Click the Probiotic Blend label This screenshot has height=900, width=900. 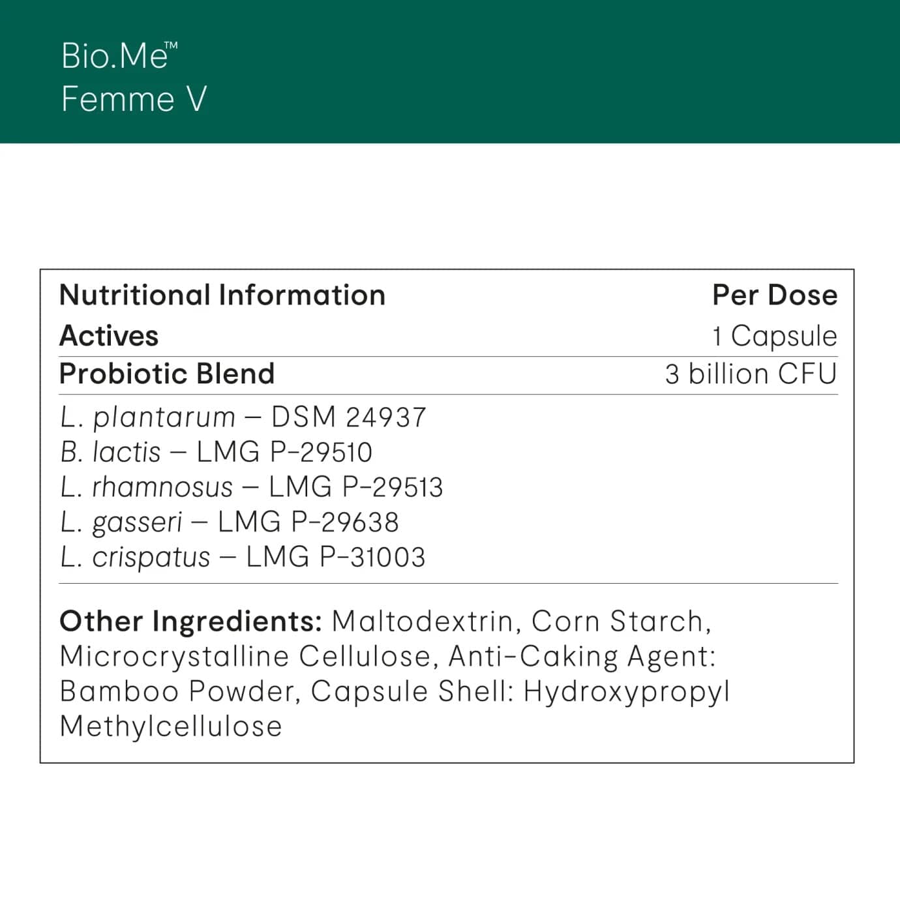click(x=167, y=374)
